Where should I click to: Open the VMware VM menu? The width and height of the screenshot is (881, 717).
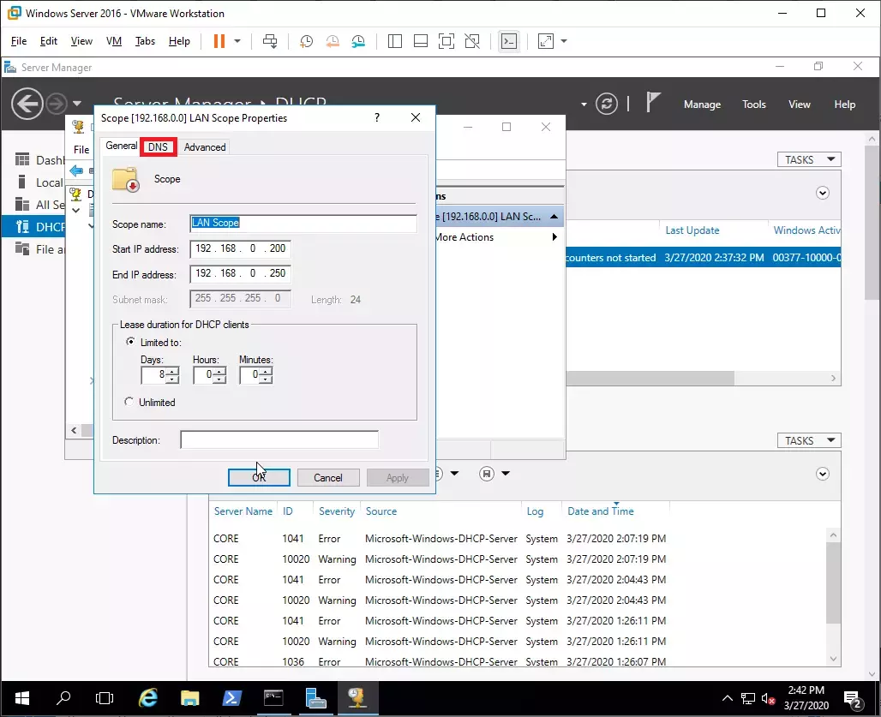coord(114,41)
